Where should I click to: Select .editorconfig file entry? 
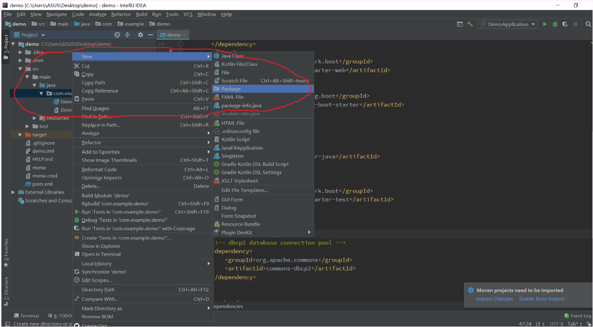263,131
